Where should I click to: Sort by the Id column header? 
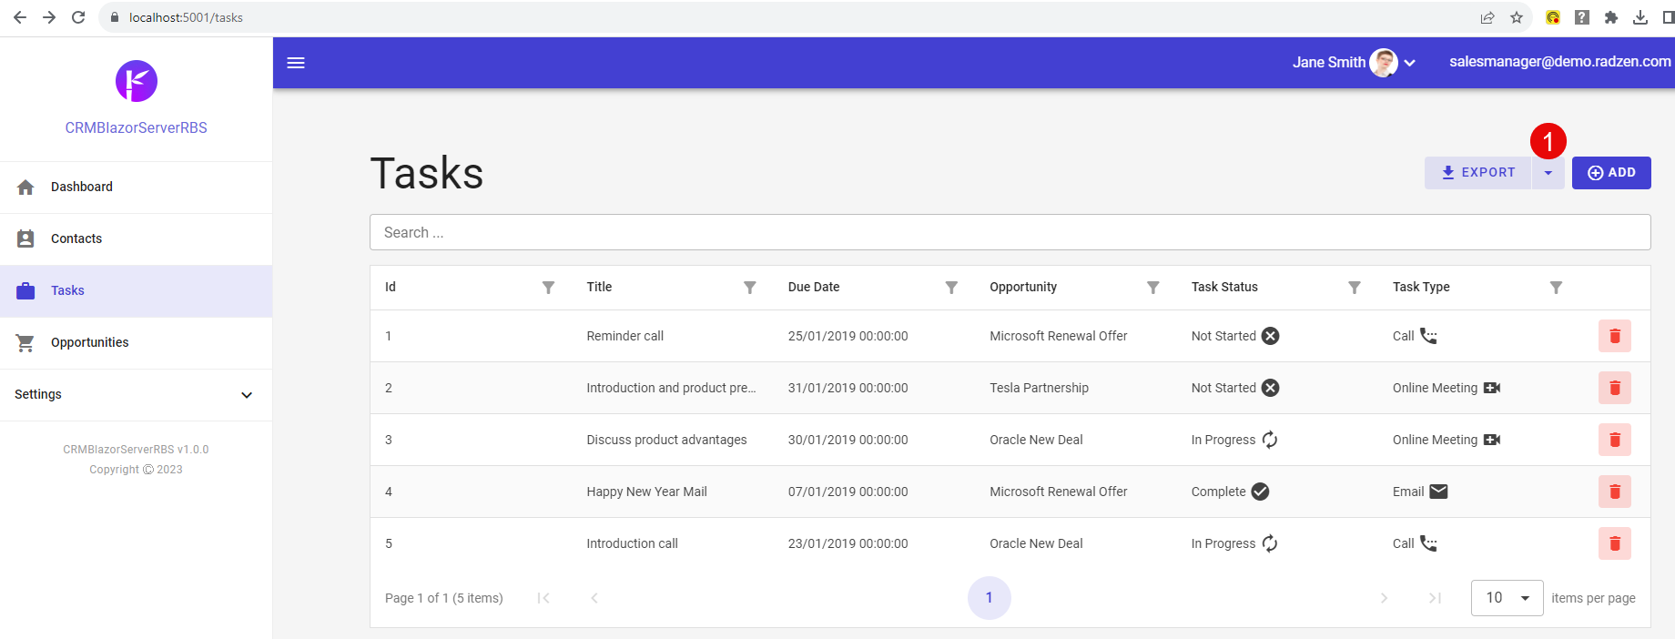pos(391,287)
